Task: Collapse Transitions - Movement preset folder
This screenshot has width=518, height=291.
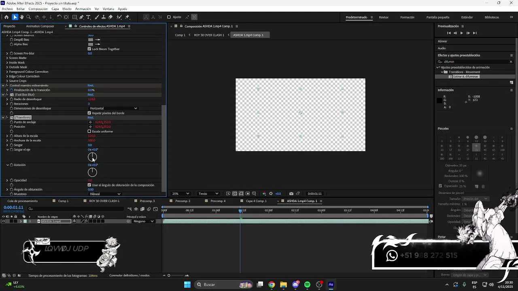Action: tap(442, 72)
